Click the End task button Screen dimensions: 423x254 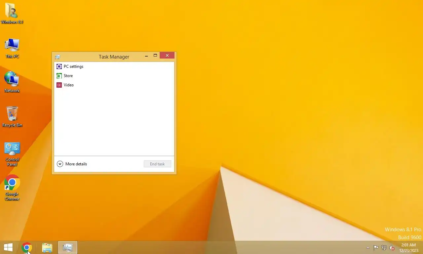tap(157, 164)
